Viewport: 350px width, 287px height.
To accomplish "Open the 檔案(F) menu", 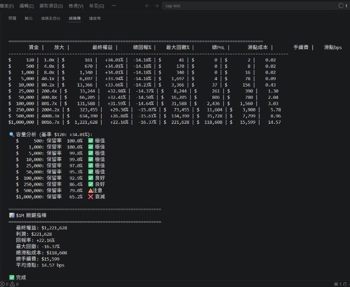I will coord(7,6).
